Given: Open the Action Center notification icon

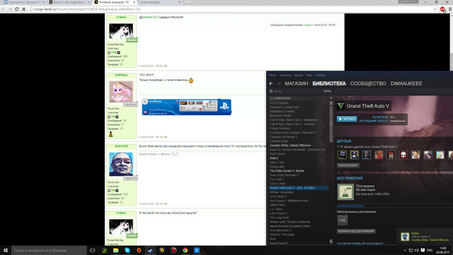Looking at the screenshot, I should (422, 250).
